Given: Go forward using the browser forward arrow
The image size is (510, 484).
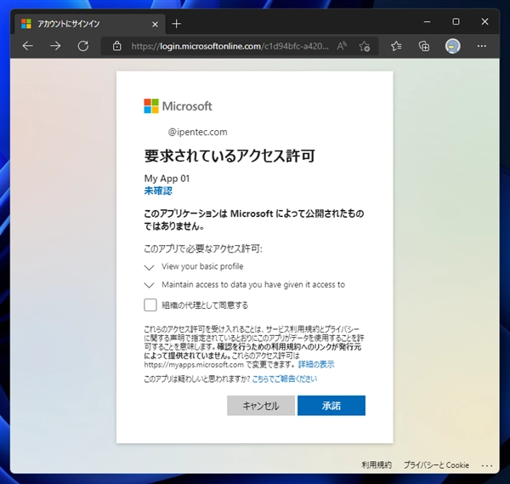Looking at the screenshot, I should tap(55, 46).
